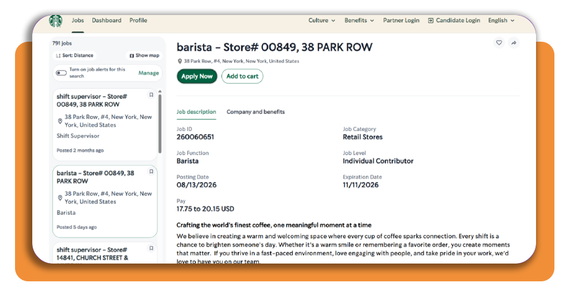This screenshot has height=298, width=570.
Task: Click location pin under the barista job title
Action: (180, 61)
